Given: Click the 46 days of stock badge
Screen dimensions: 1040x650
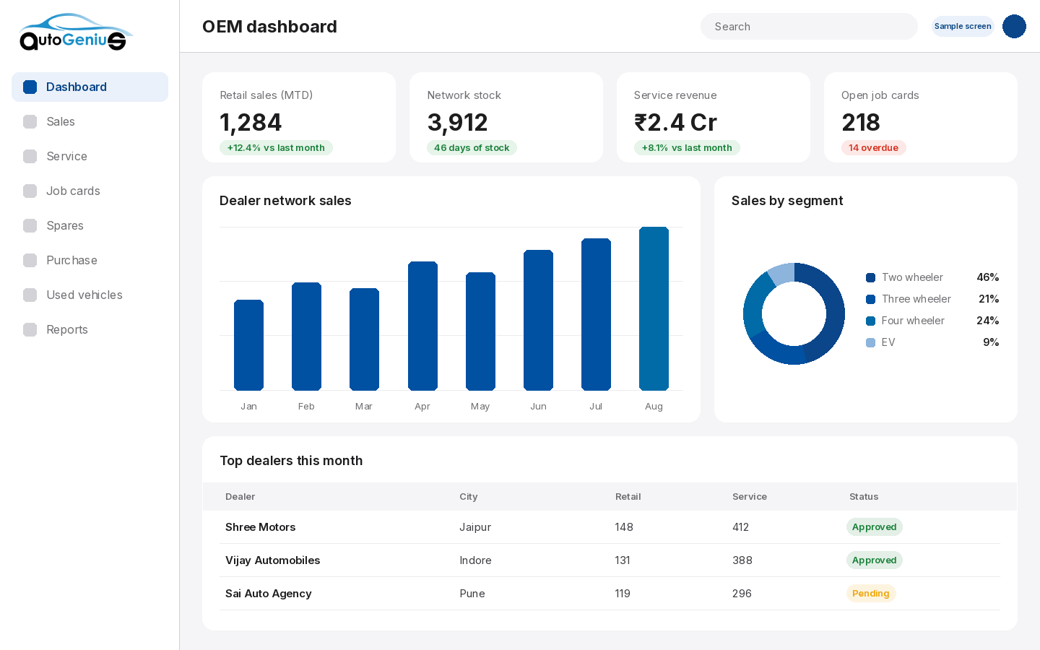Looking at the screenshot, I should [472, 148].
